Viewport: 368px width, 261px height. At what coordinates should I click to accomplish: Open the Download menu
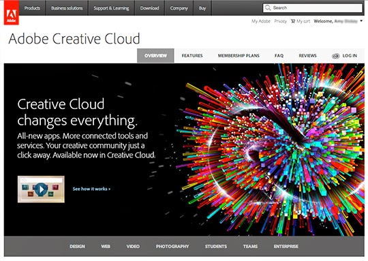(149, 8)
